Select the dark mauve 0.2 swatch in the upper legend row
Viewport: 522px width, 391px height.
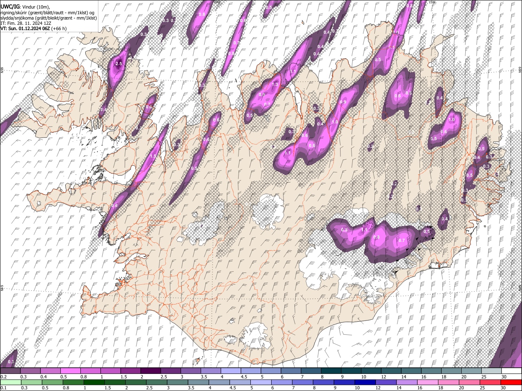[x=10, y=371]
